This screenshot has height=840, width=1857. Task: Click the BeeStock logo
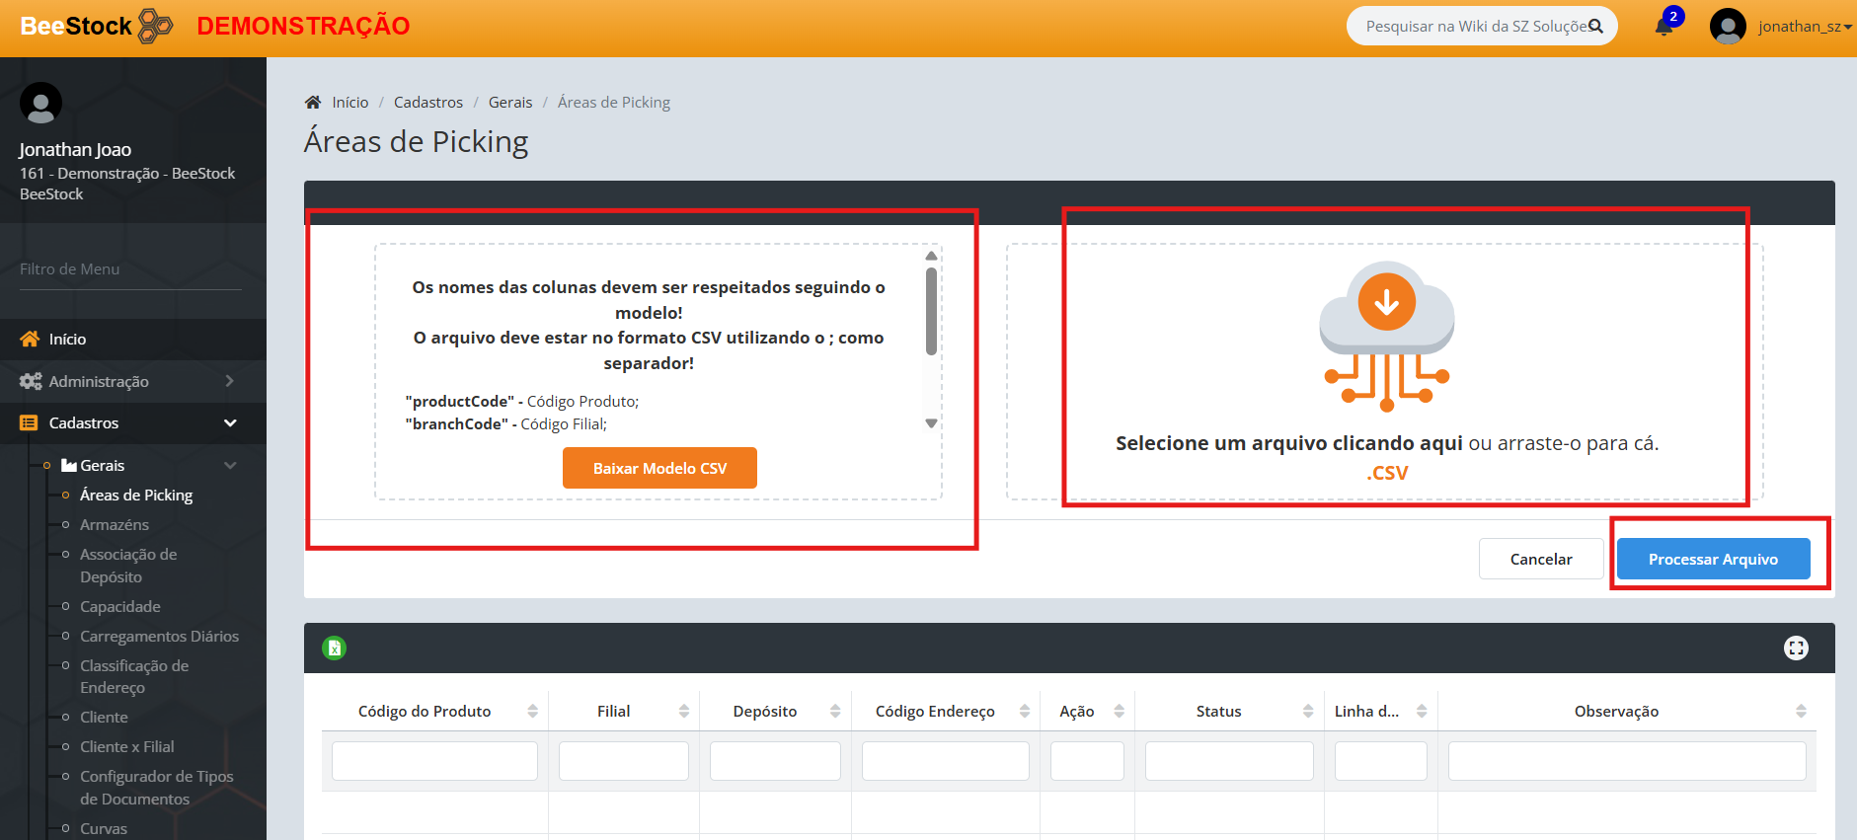pyautogui.click(x=96, y=27)
